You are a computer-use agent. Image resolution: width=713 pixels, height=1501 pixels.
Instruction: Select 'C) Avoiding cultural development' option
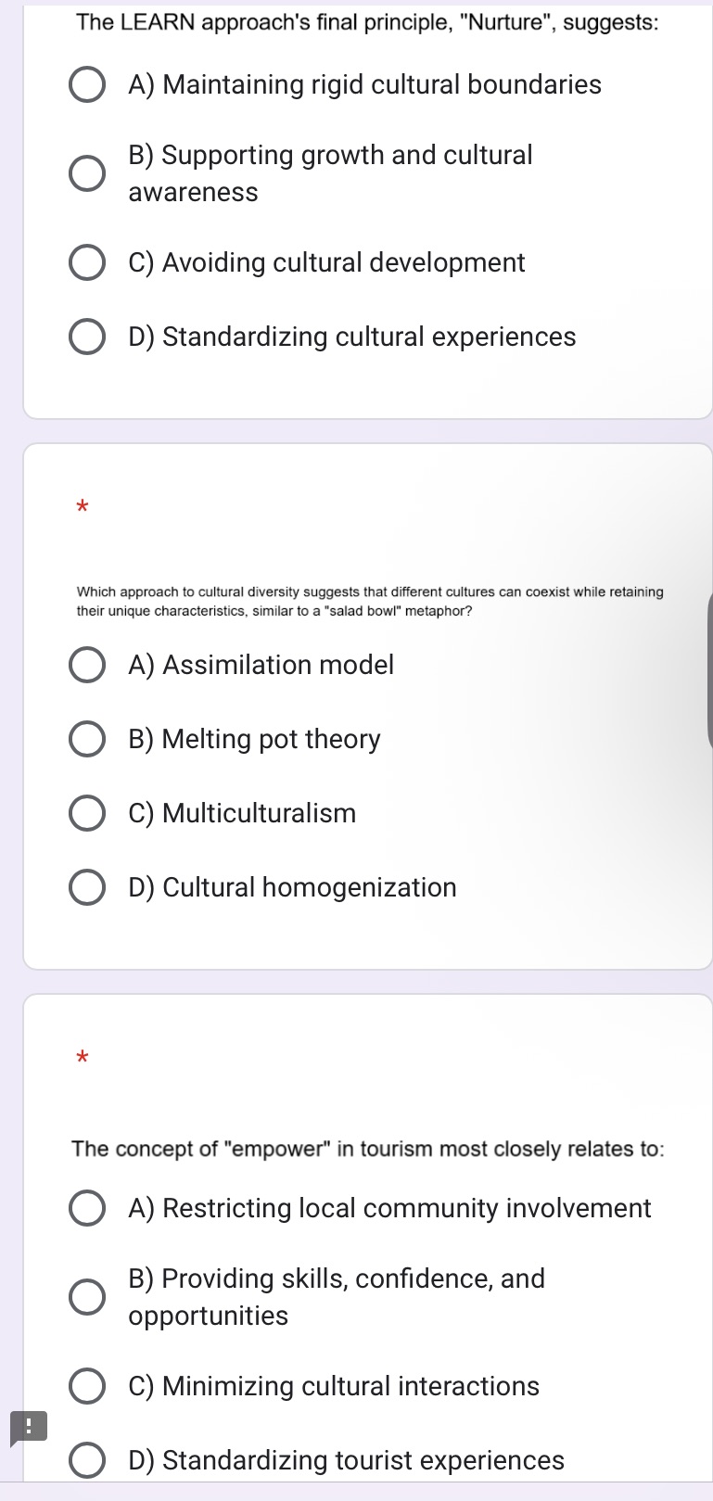87,262
